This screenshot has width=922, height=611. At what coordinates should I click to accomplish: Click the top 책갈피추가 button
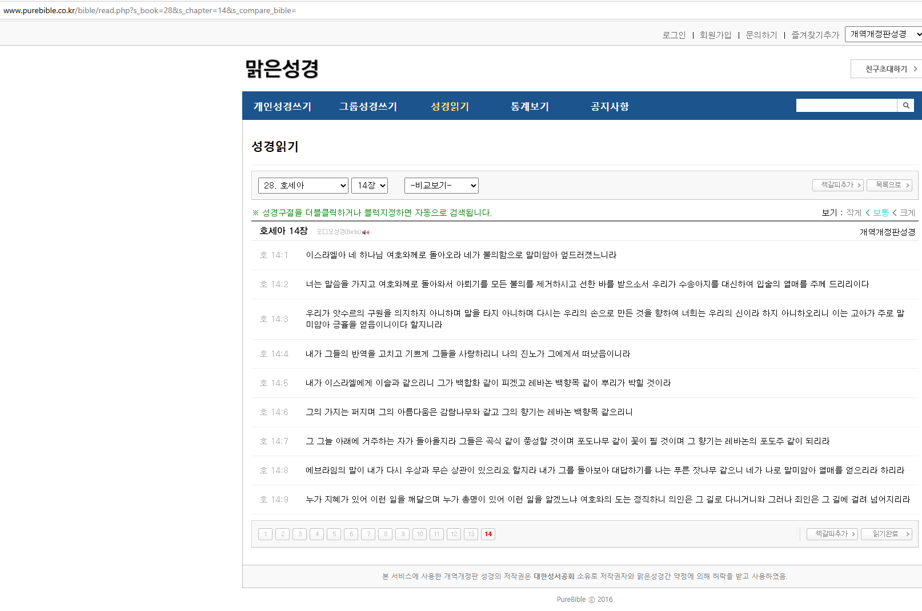(838, 185)
